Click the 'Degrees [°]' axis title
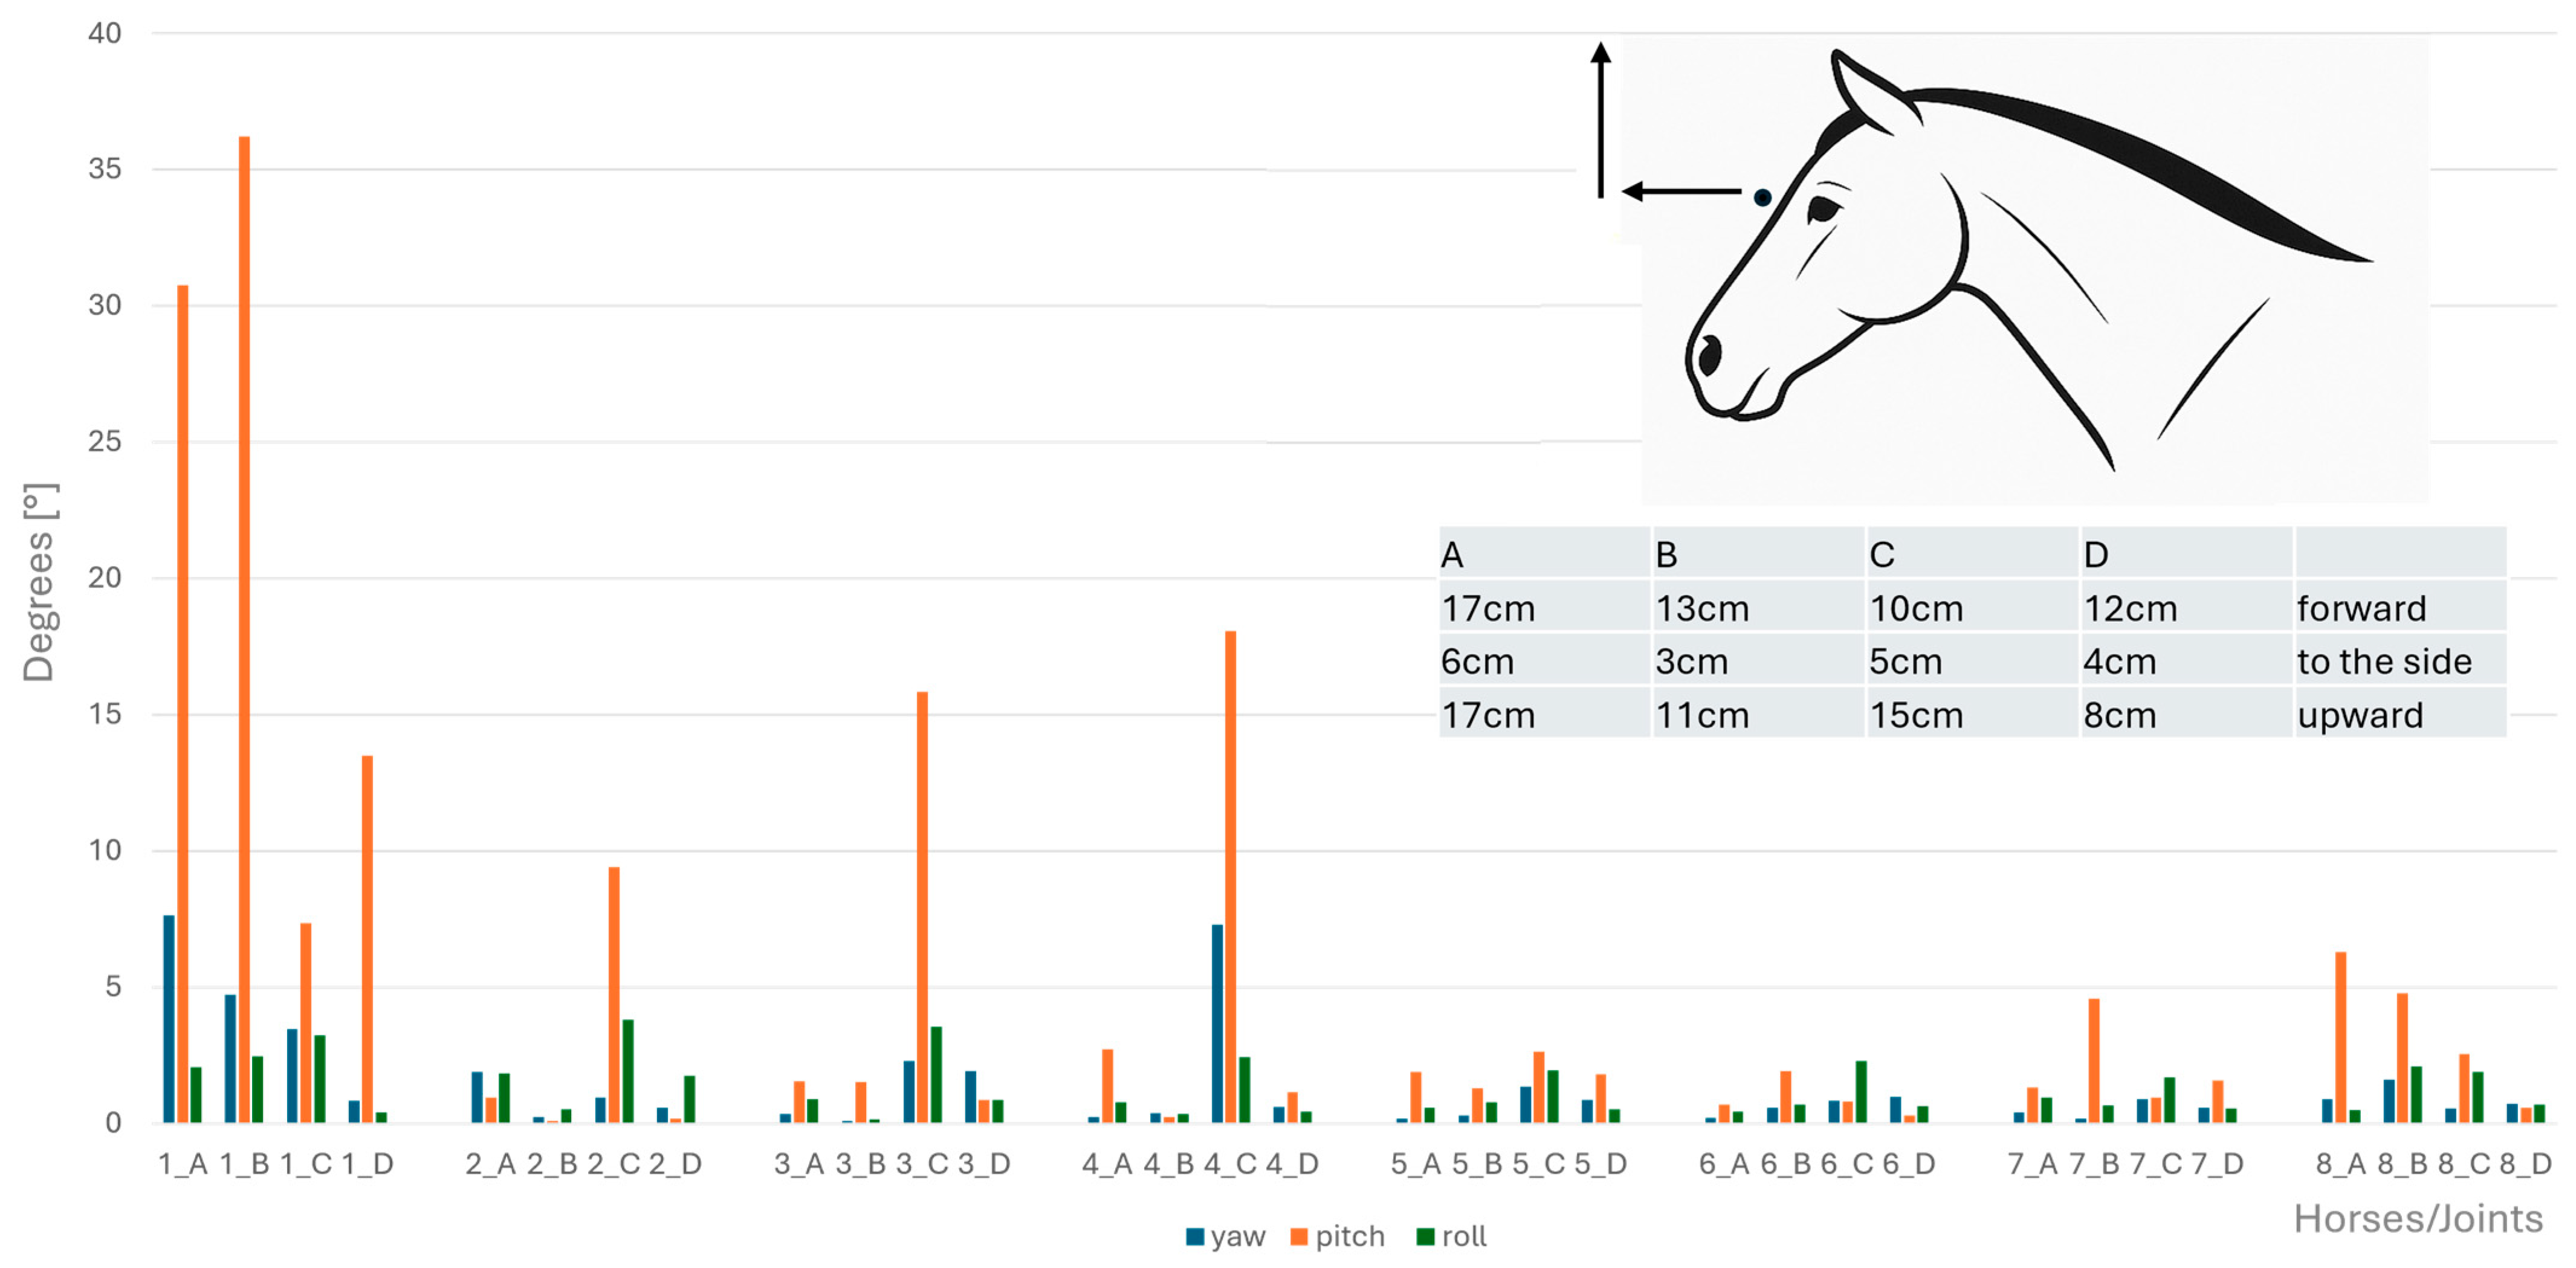 point(39,582)
